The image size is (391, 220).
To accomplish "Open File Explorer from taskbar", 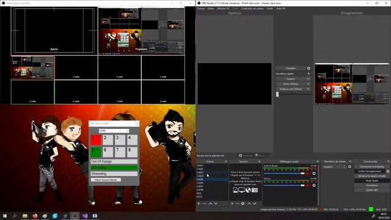I will (25, 216).
